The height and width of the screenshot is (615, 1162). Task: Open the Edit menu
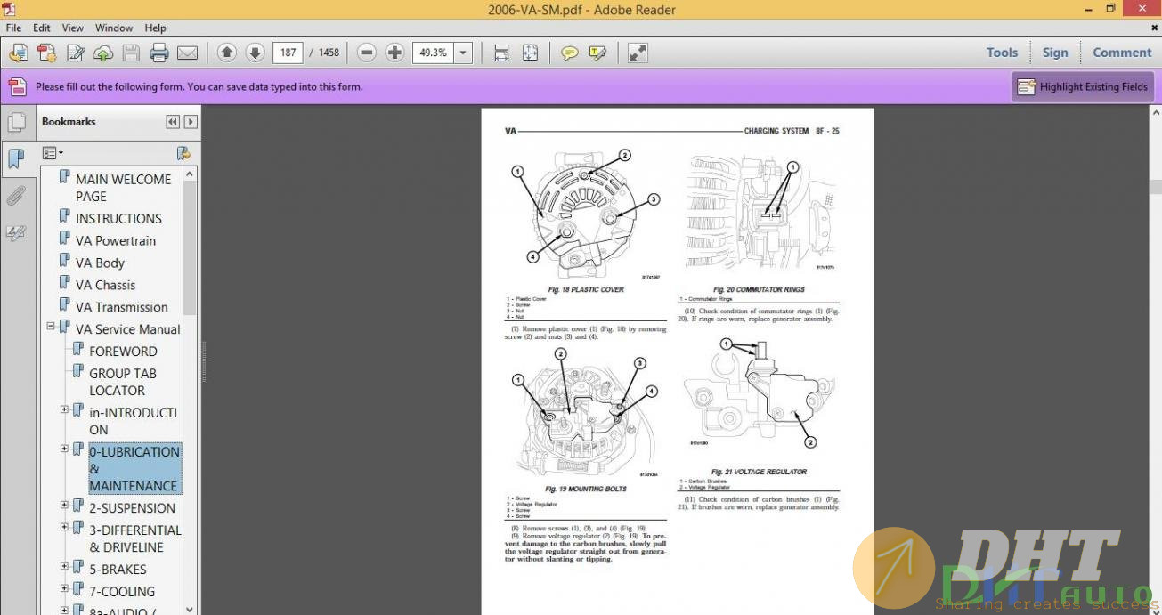tap(42, 28)
